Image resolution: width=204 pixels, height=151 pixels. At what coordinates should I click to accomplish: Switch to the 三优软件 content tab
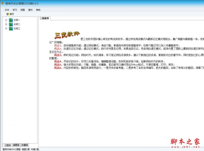[x=45, y=18]
